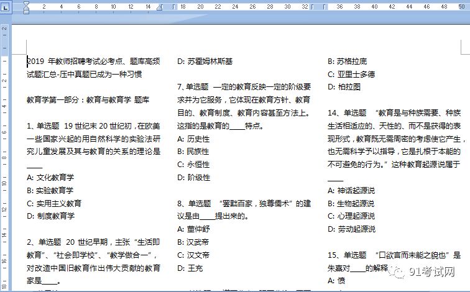Viewport: 470px width, 292px height.
Task: Select the first line indent marker on ruler
Action: [26, 4]
